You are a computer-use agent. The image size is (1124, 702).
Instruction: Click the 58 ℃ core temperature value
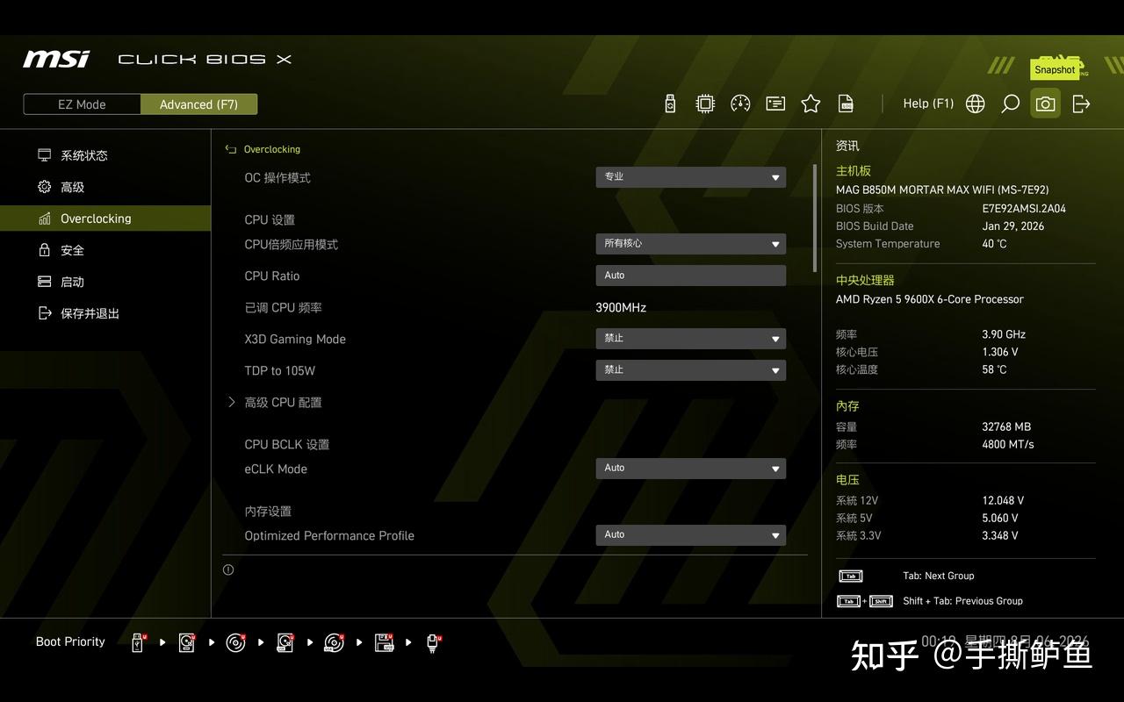click(994, 369)
